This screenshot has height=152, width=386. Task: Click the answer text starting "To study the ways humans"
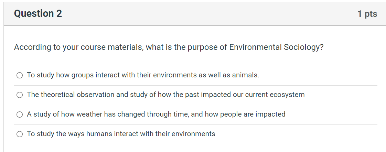[121, 134]
